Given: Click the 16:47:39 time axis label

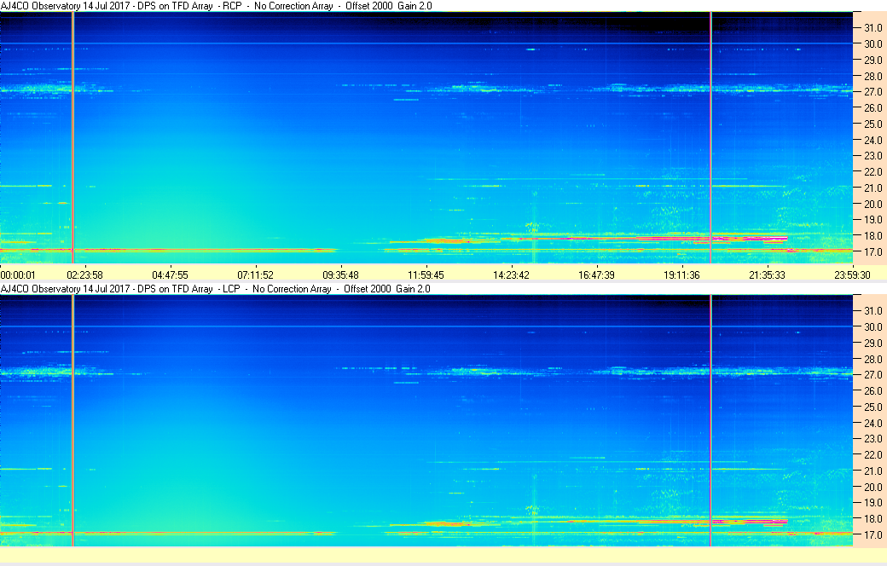Looking at the screenshot, I should pos(596,275).
